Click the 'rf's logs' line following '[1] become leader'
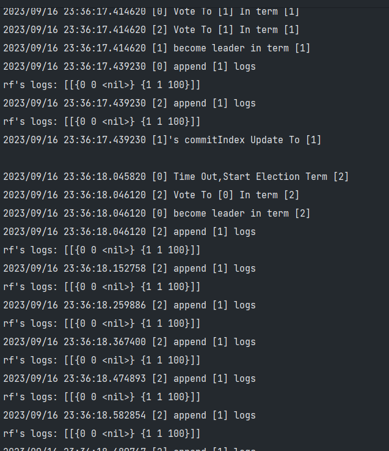389x451 pixels. (x=101, y=84)
